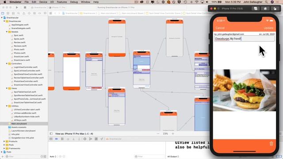The image size is (283, 159).
Task: Run the project with Xcode's play button
Action: tap(17, 8)
